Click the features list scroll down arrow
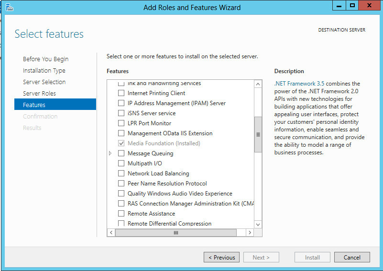Viewport: 383px width, 271px height. pos(258,224)
